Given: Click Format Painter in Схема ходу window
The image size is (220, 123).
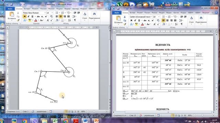Looking at the screenshot, I should coord(18,20).
